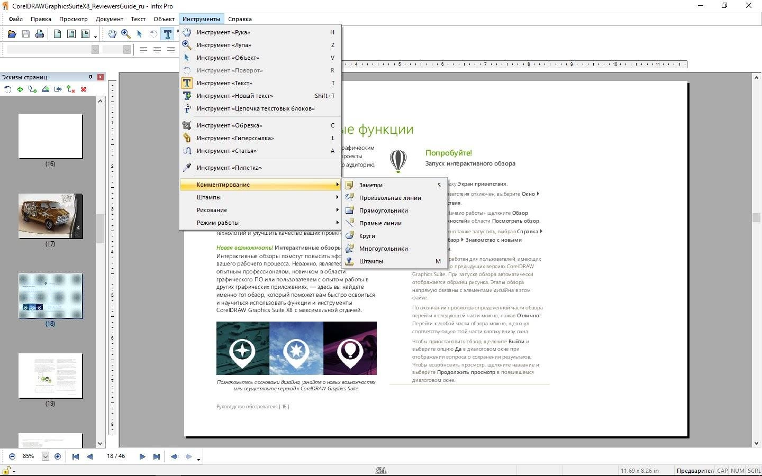The width and height of the screenshot is (762, 476).
Task: Click the Open file folder icon
Action: 12,34
